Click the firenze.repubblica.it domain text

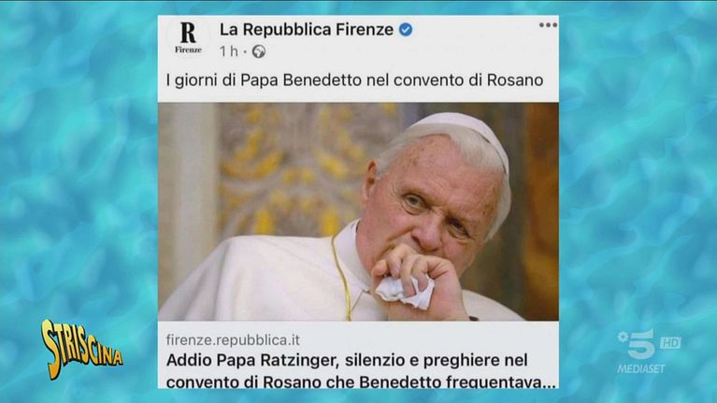click(x=233, y=339)
